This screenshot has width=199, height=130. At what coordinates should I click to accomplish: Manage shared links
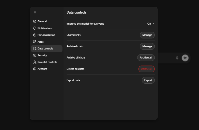(x=147, y=35)
